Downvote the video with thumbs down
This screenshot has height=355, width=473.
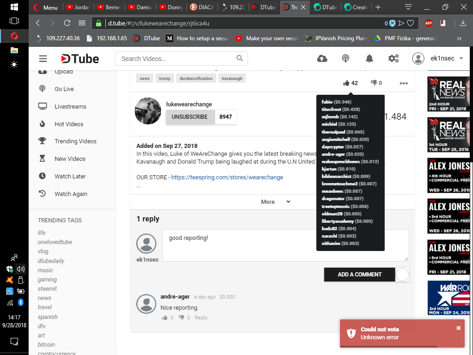click(x=374, y=83)
